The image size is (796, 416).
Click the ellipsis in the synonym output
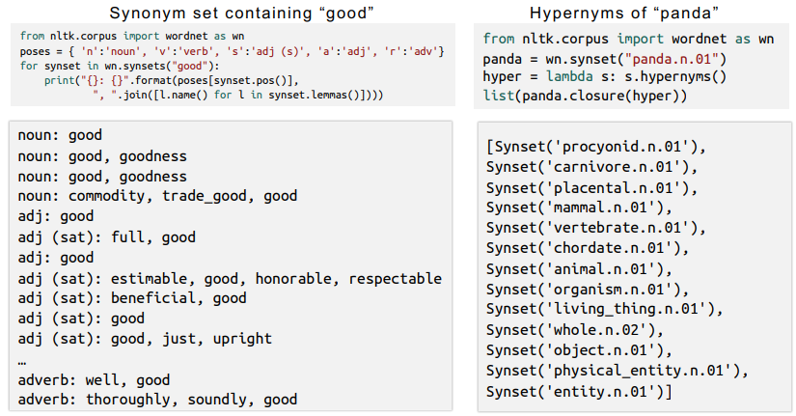pyautogui.click(x=23, y=359)
